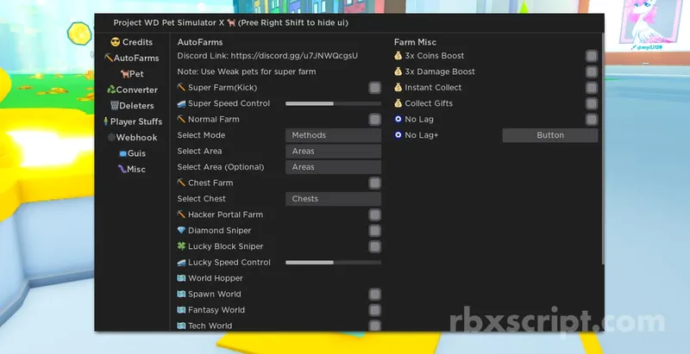Click the 'World Hopper' label

[x=215, y=278]
